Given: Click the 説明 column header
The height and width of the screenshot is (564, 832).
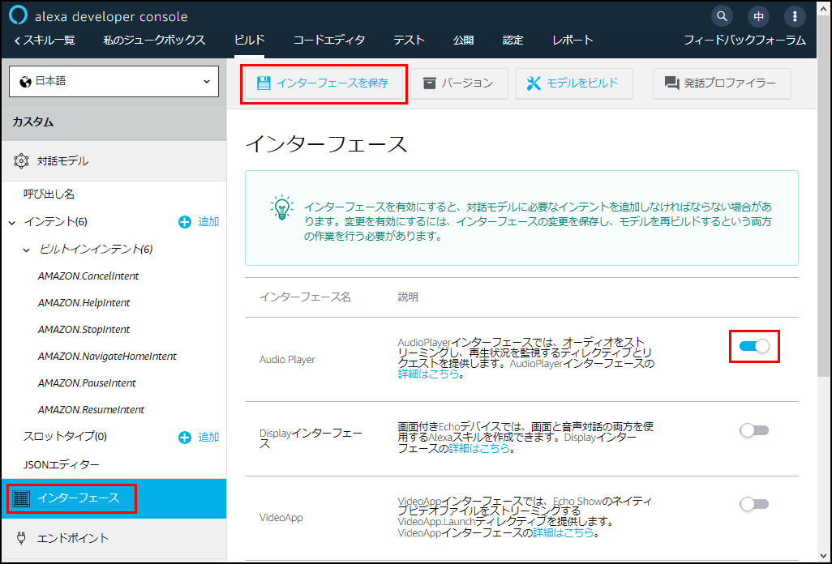Looking at the screenshot, I should 408,297.
